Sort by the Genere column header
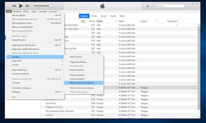This screenshot has height=123, width=206. click(x=144, y=21)
